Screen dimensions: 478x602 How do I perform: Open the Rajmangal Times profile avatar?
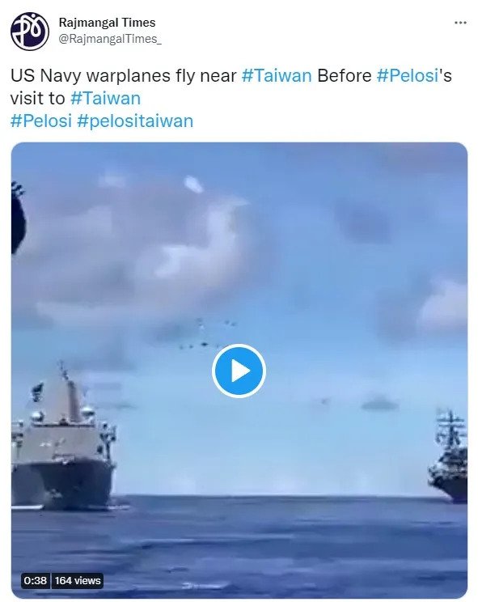(x=30, y=31)
